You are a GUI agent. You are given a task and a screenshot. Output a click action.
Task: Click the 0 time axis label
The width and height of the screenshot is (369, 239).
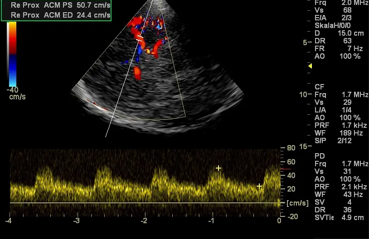[279, 221]
